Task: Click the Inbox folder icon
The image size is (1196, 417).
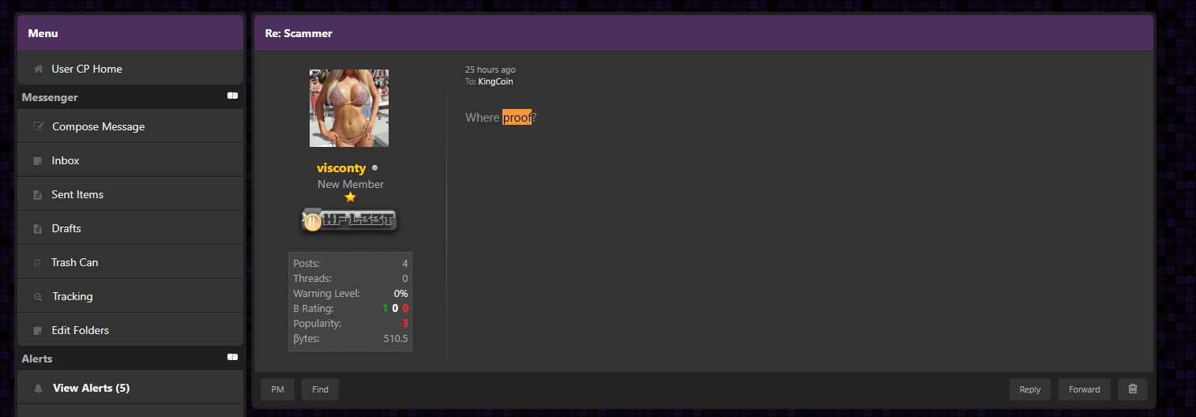Action: click(x=37, y=161)
